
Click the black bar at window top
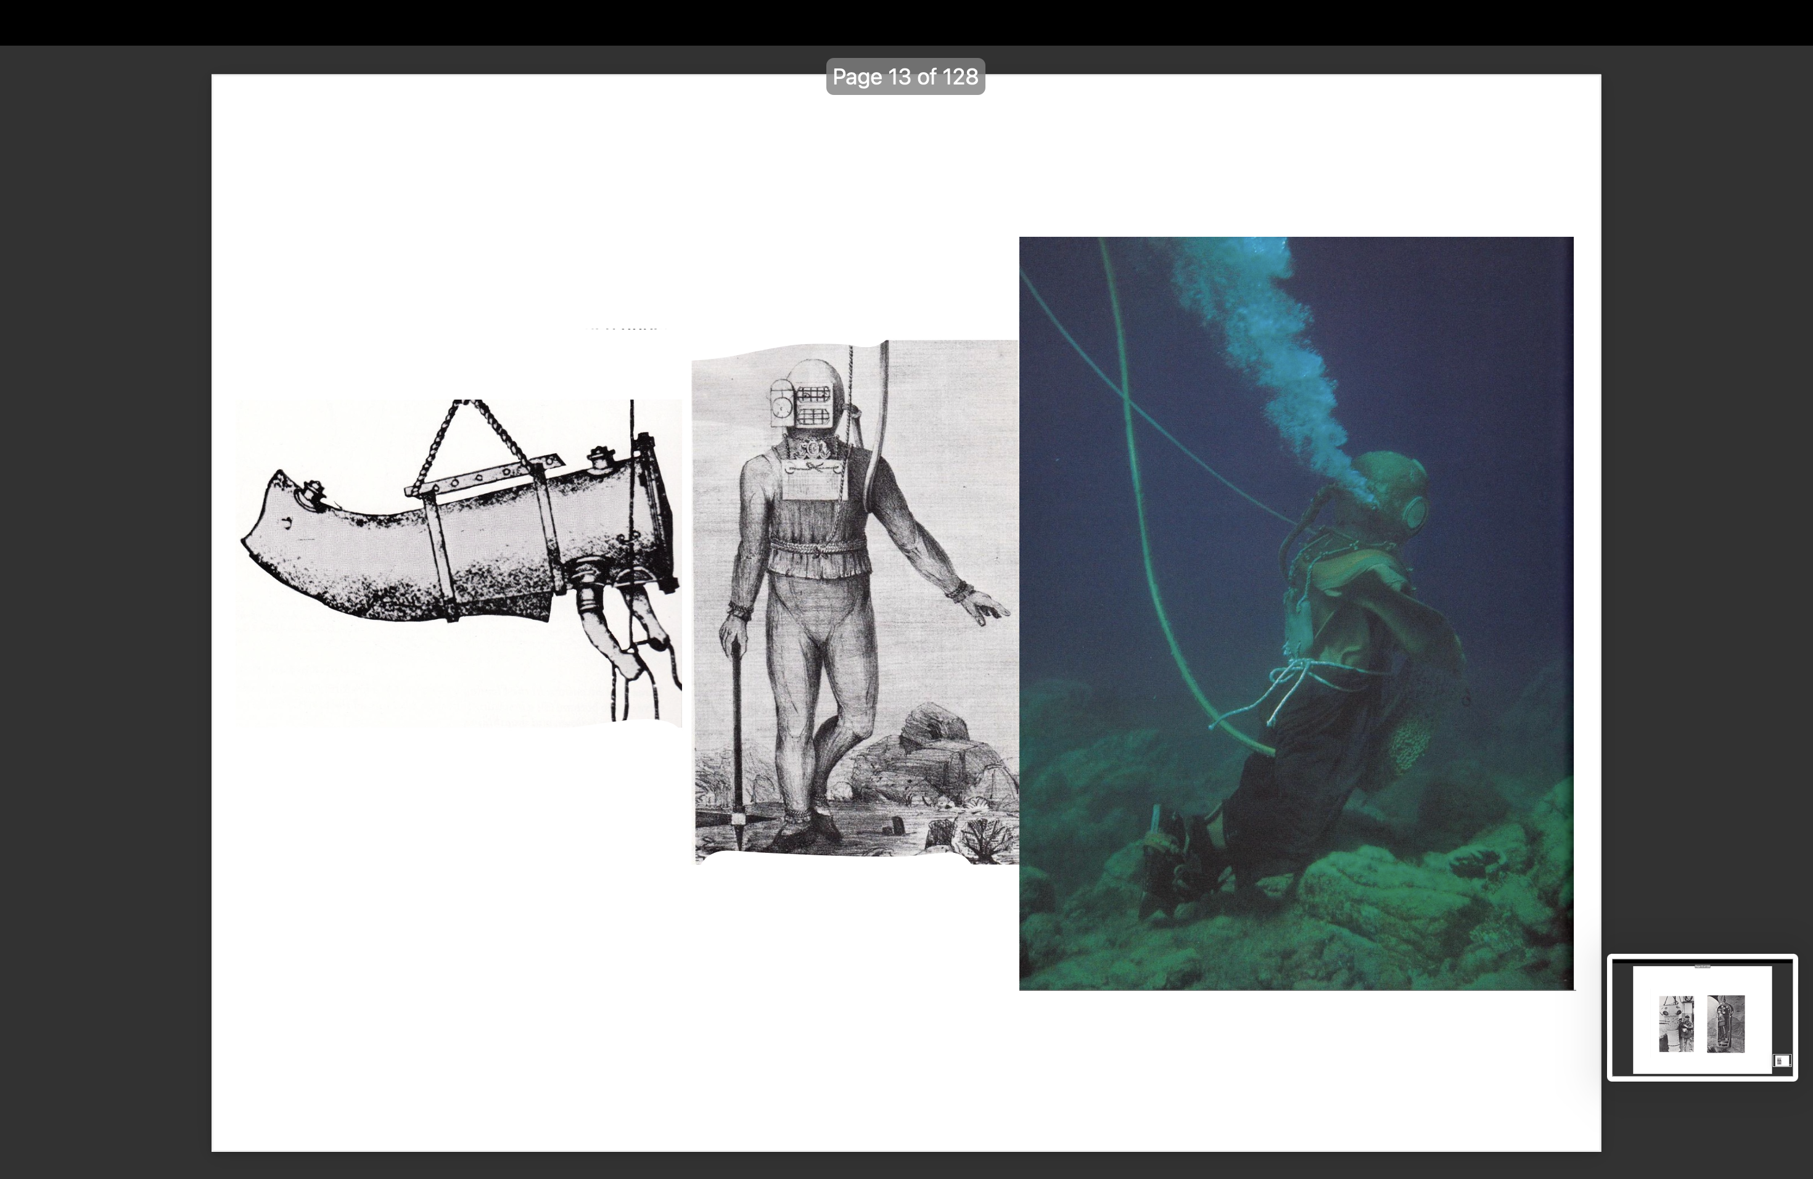tap(906, 22)
